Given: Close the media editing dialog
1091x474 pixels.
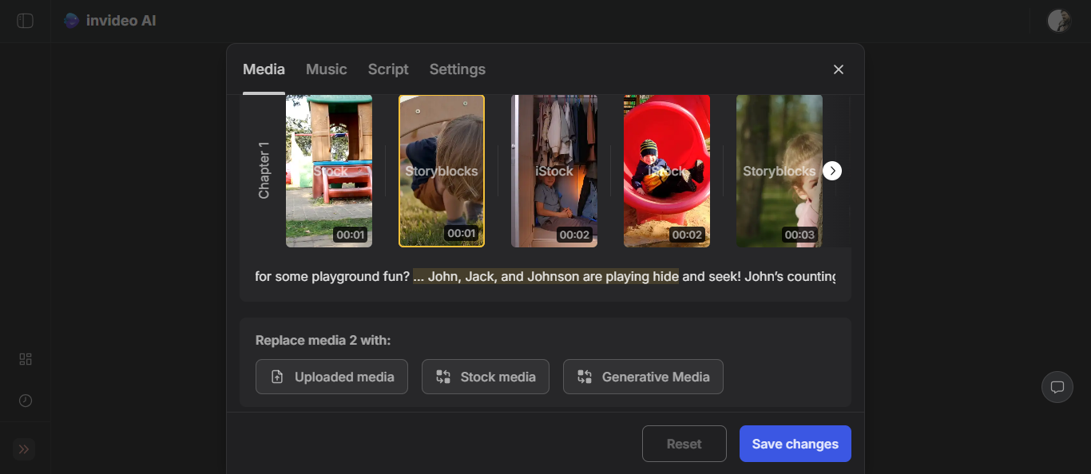Looking at the screenshot, I should coord(838,69).
